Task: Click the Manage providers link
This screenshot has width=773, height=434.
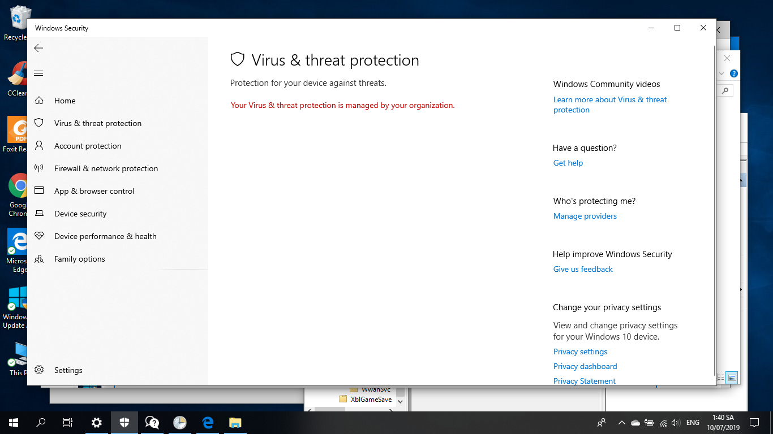Action: tap(585, 216)
